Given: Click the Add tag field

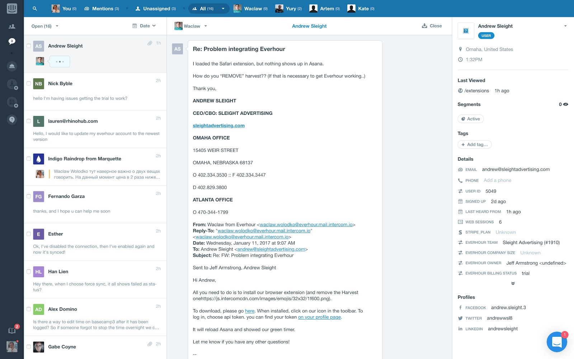Looking at the screenshot, I should tap(475, 144).
